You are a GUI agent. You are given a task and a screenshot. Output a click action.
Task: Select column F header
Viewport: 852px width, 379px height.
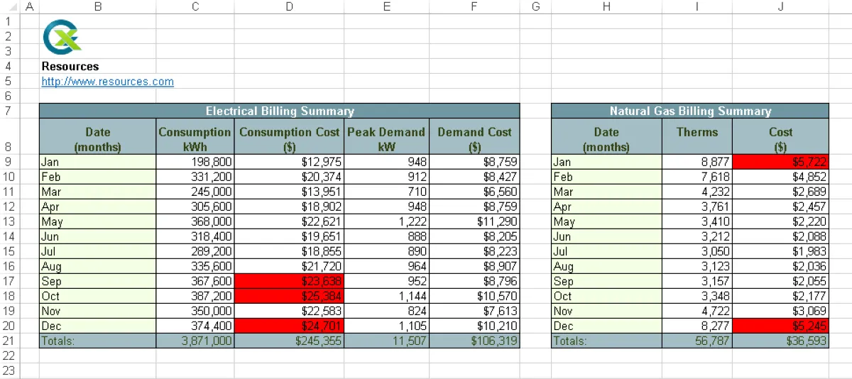(474, 6)
